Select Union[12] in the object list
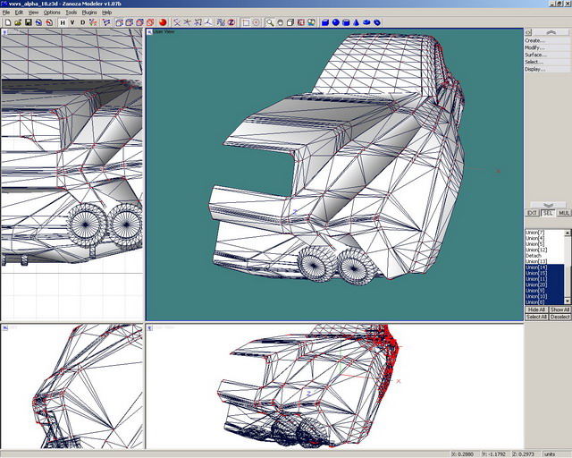This screenshot has height=458, width=572. coord(536,250)
